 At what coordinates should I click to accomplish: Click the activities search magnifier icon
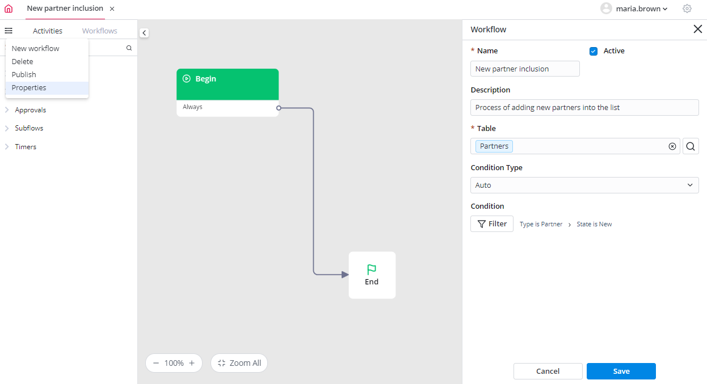129,48
